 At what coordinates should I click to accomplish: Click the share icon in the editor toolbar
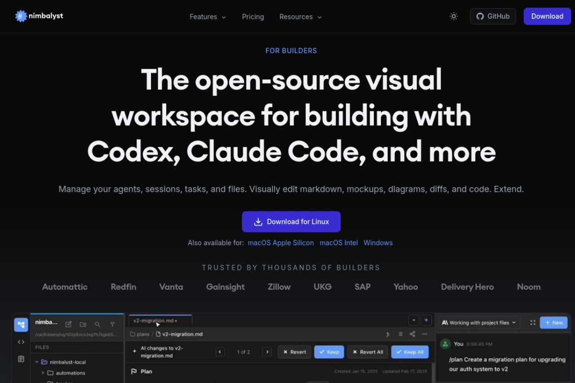[x=412, y=334]
